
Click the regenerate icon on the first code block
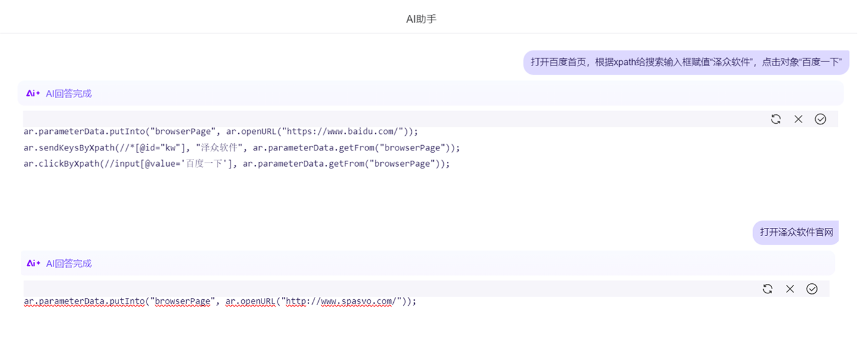click(775, 119)
